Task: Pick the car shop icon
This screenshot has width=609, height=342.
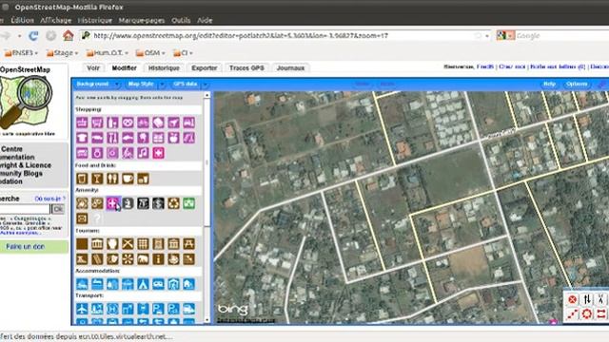Action: tap(97, 138)
